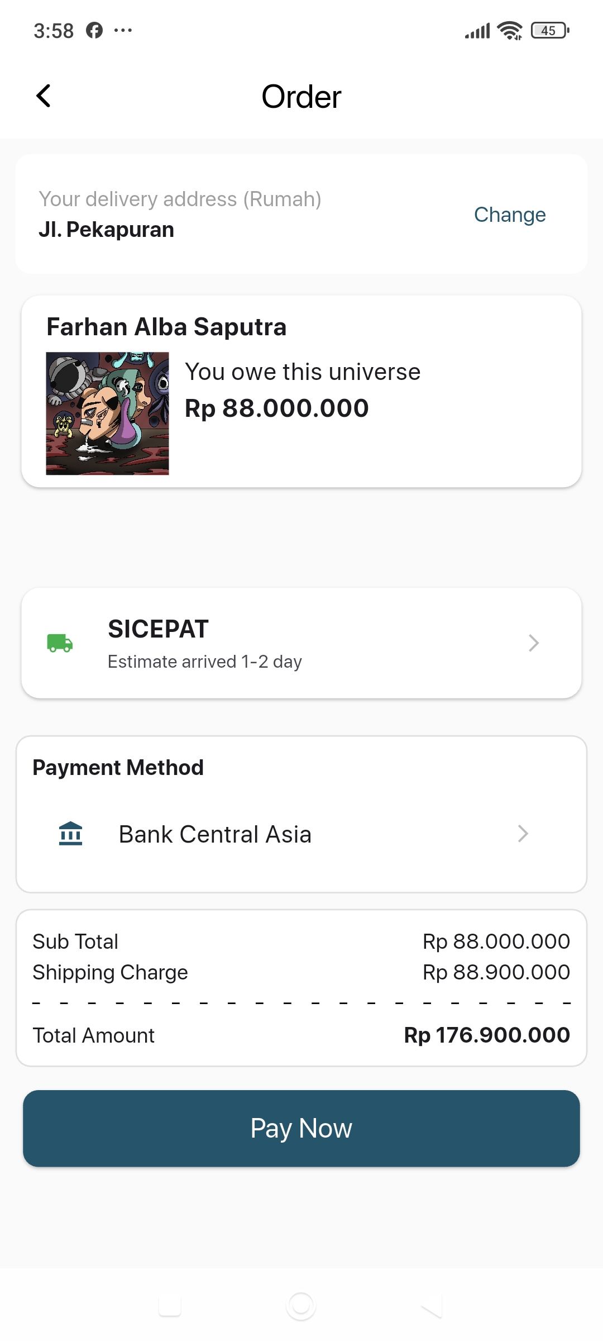The height and width of the screenshot is (1341, 603).
Task: Tap the Facebook notification icon
Action: 94,30
